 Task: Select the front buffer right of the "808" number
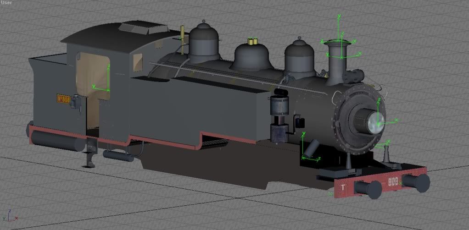click(416, 182)
